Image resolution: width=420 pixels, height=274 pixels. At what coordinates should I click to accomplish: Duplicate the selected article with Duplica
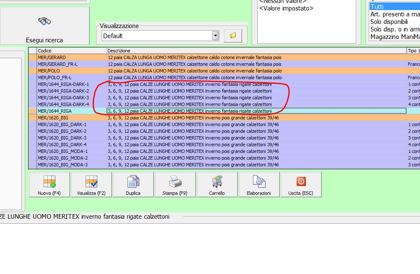click(x=133, y=185)
